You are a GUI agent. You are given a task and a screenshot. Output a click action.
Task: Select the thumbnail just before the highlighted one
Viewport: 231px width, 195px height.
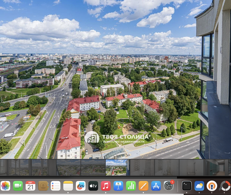coord(93,168)
